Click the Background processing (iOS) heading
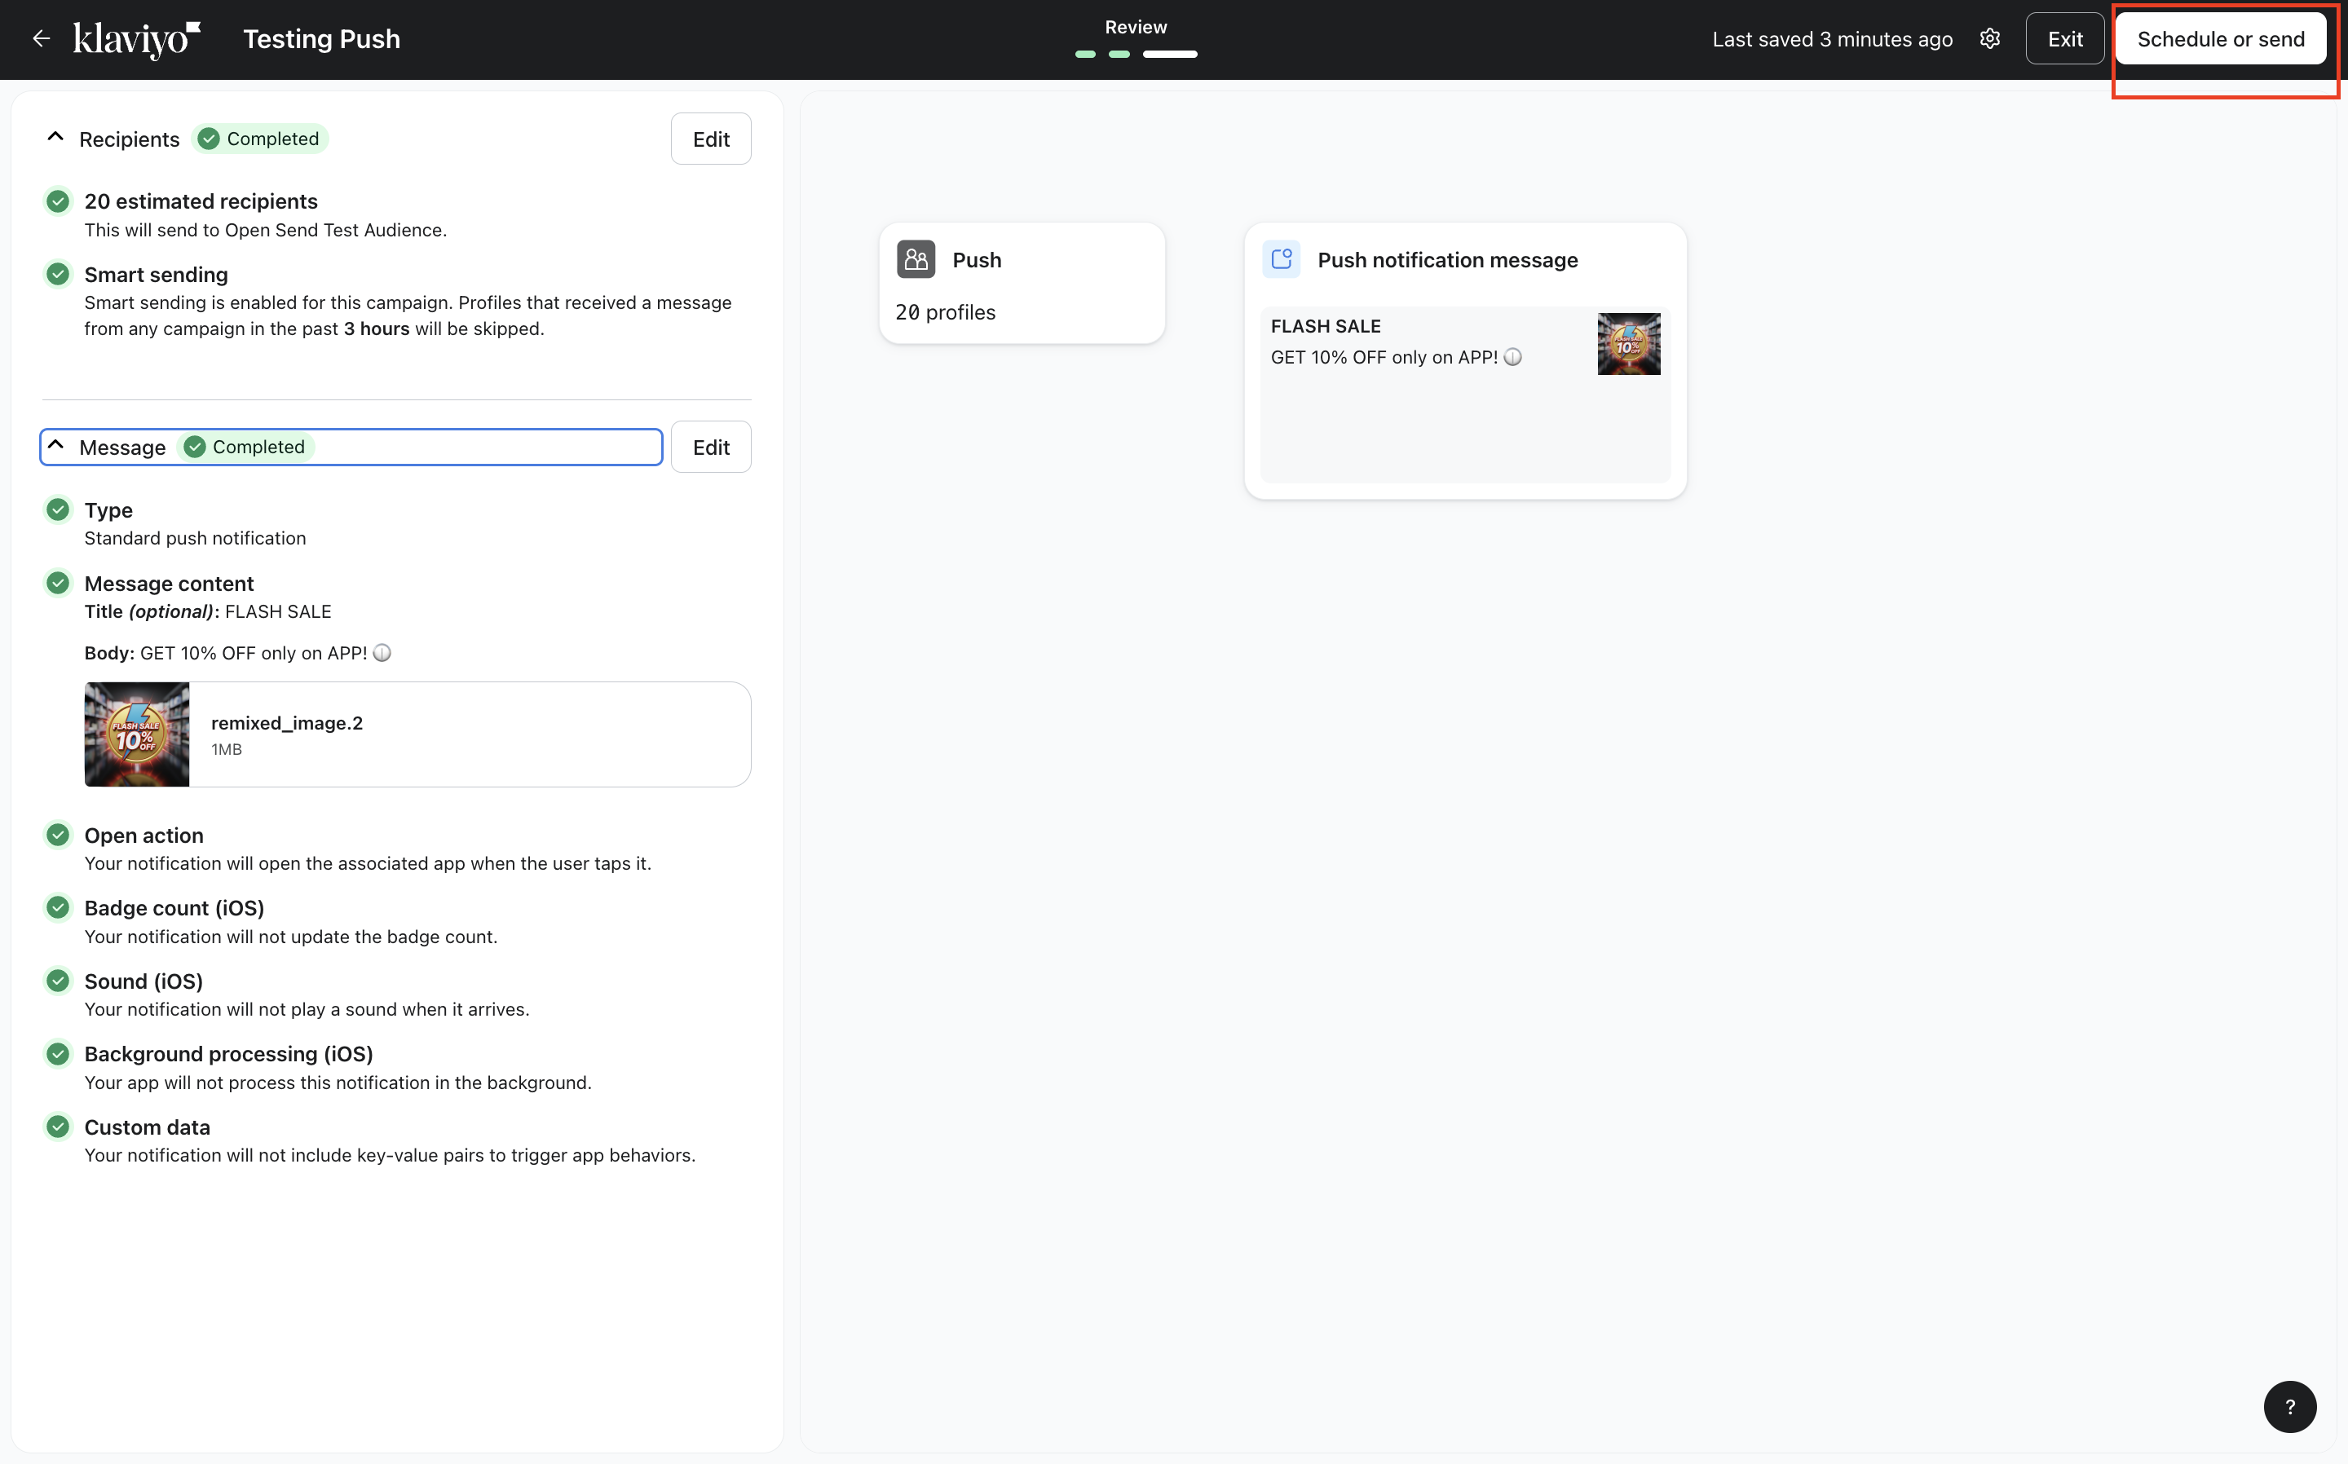 tap(228, 1053)
